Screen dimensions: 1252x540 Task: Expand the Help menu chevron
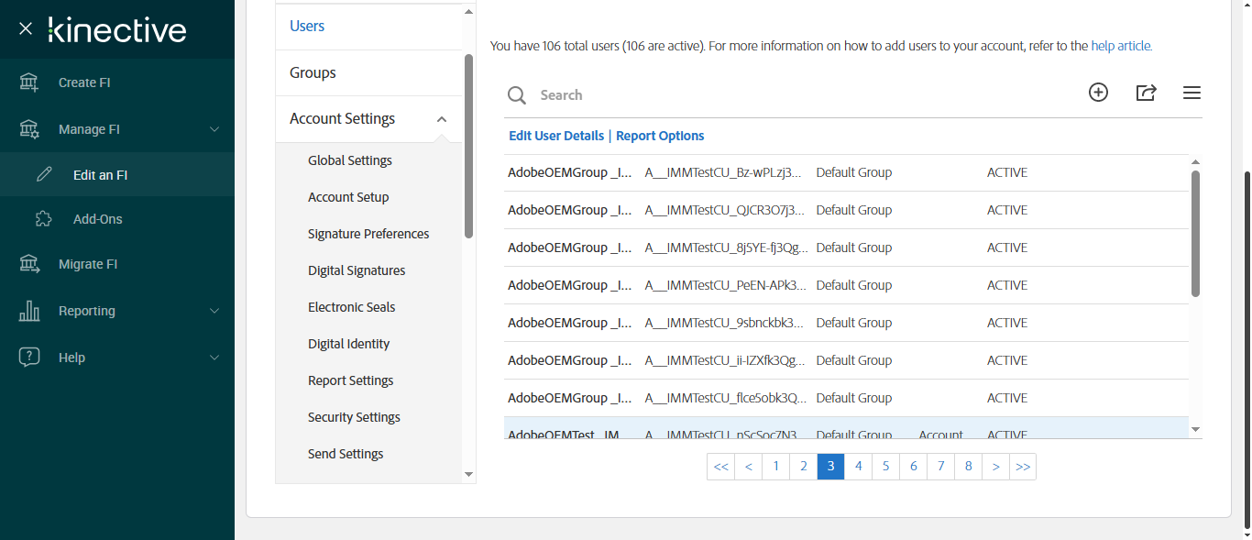click(x=214, y=358)
